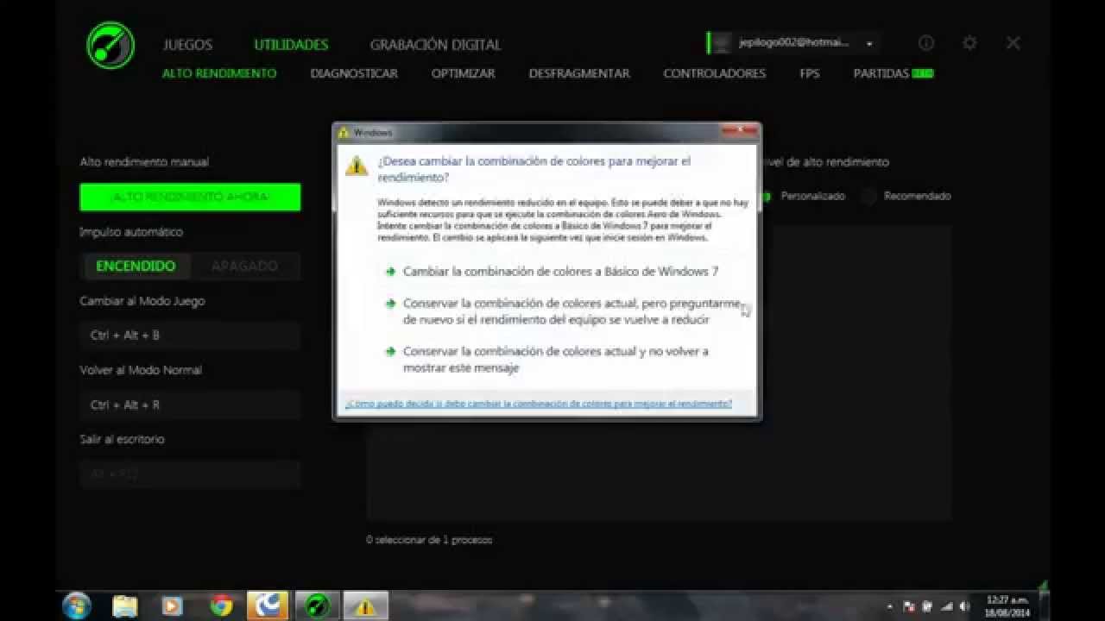Click the account email jepilogo002@hotmai...
The image size is (1105, 621).
click(793, 42)
